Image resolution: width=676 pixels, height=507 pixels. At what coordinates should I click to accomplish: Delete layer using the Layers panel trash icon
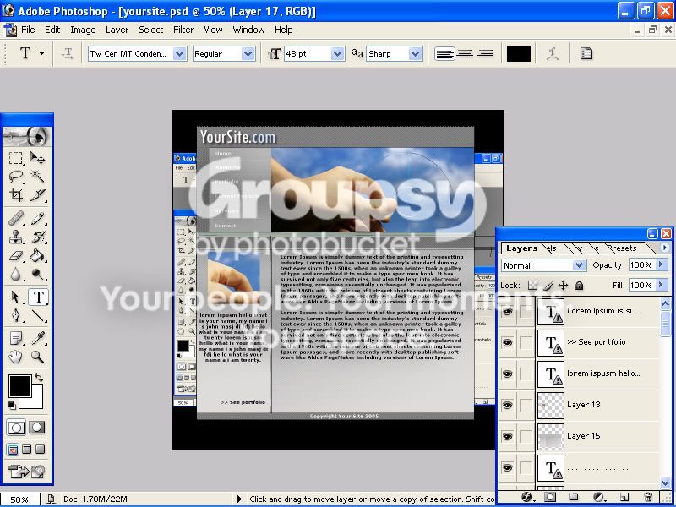tap(648, 497)
